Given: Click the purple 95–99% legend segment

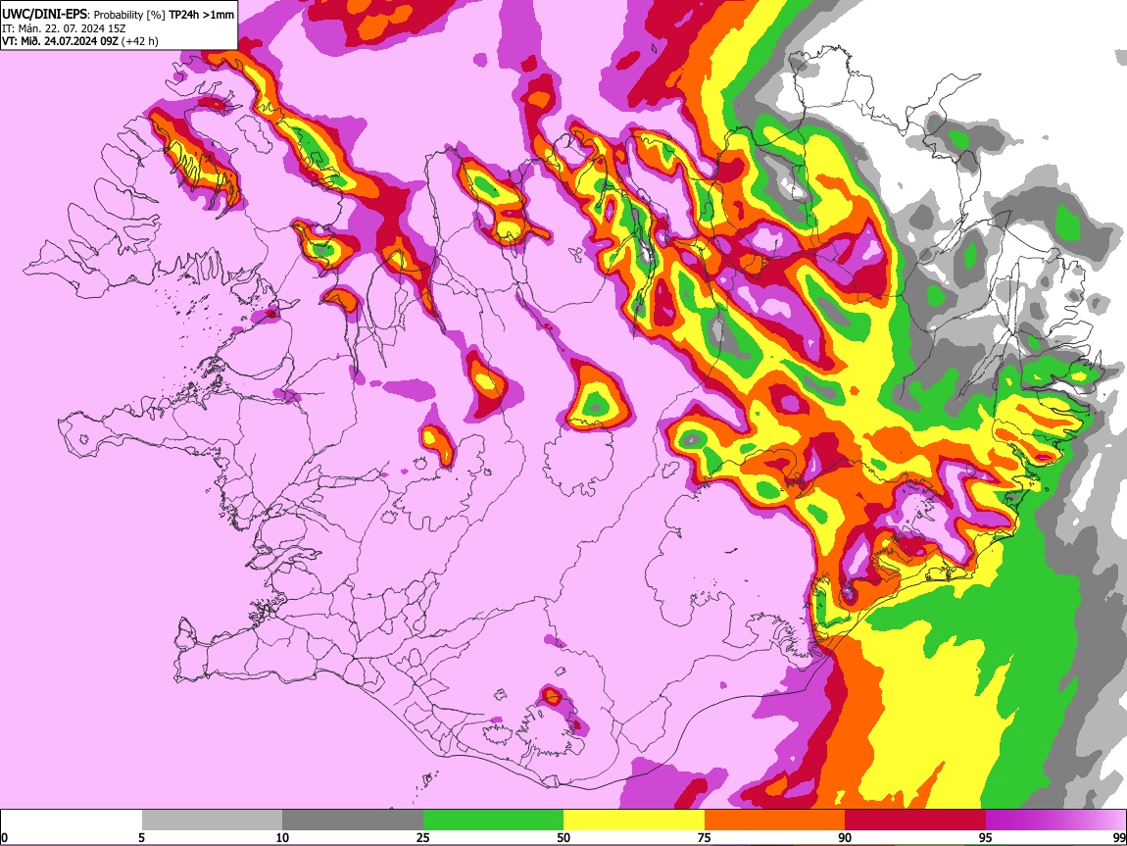Looking at the screenshot, I should click(x=1055, y=821).
